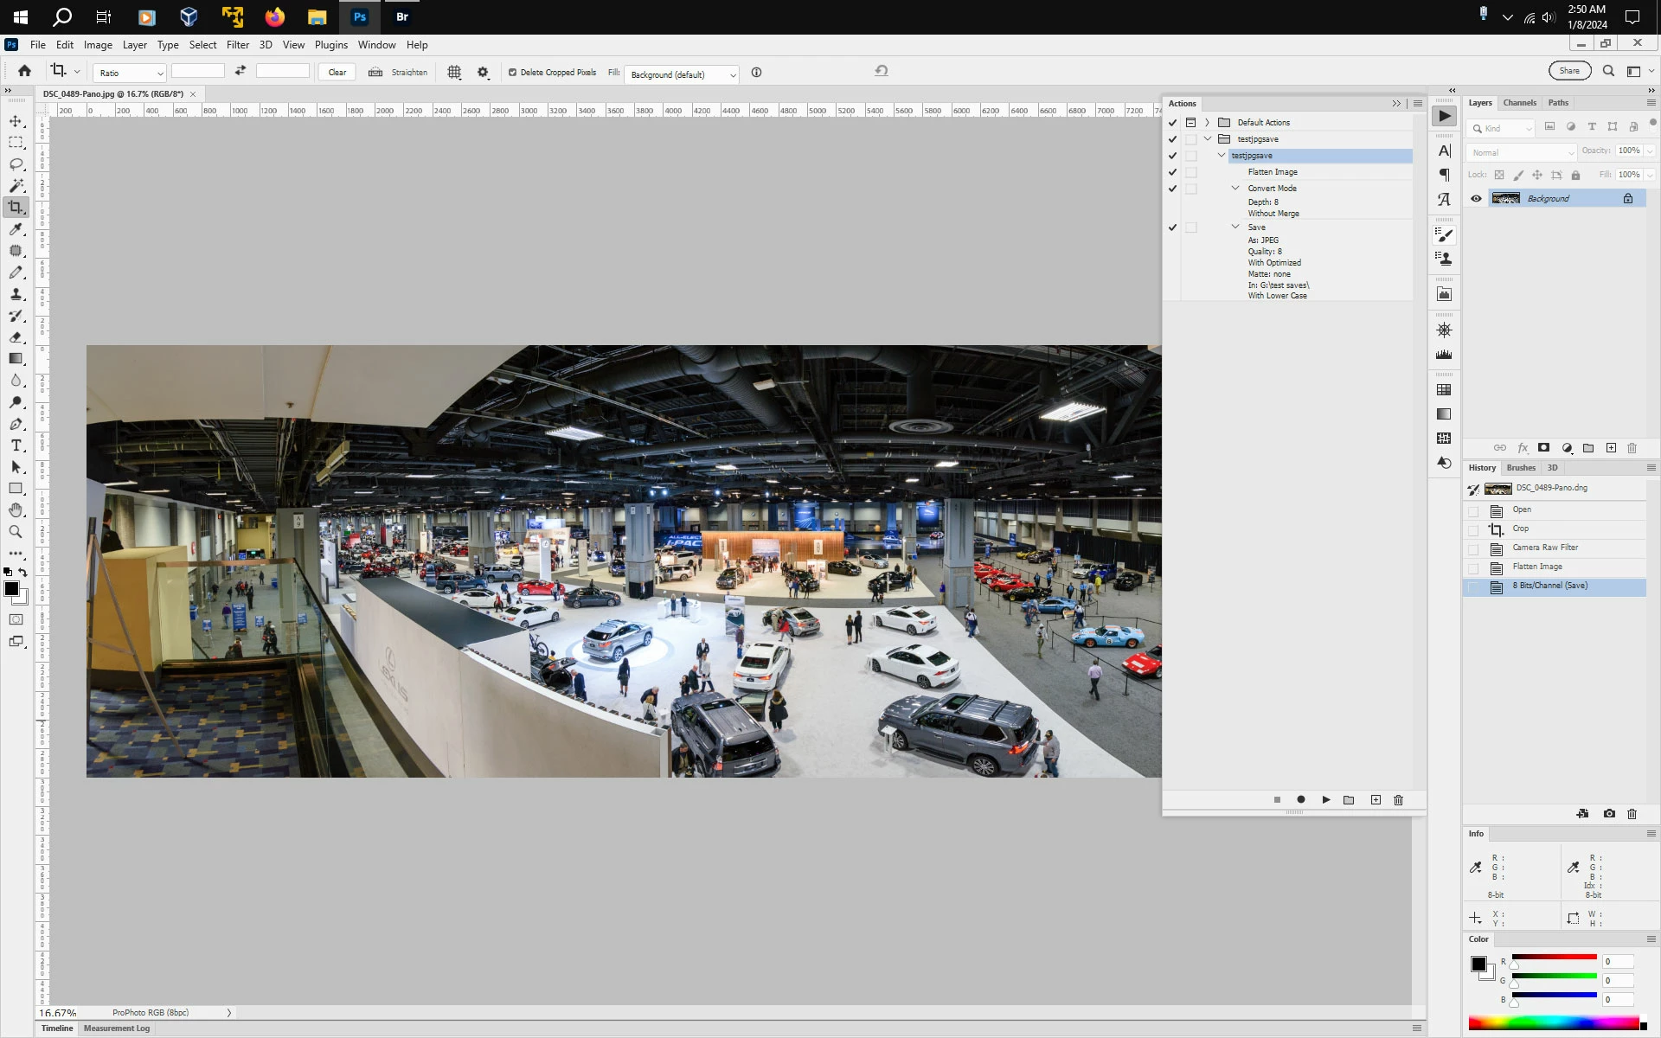Select the Magic Wand tool
1661x1038 pixels.
coord(16,186)
